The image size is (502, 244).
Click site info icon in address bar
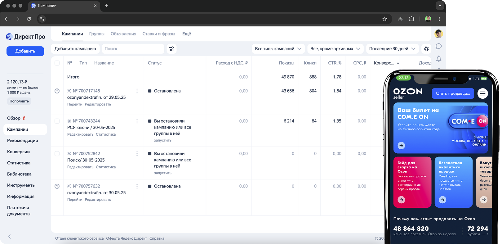[x=42, y=19]
